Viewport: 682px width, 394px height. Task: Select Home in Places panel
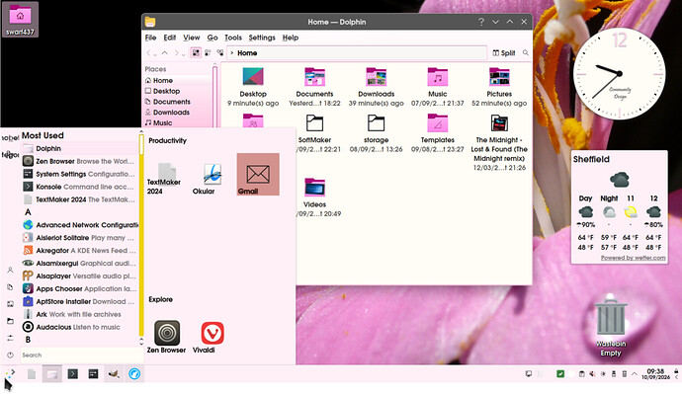[178, 80]
